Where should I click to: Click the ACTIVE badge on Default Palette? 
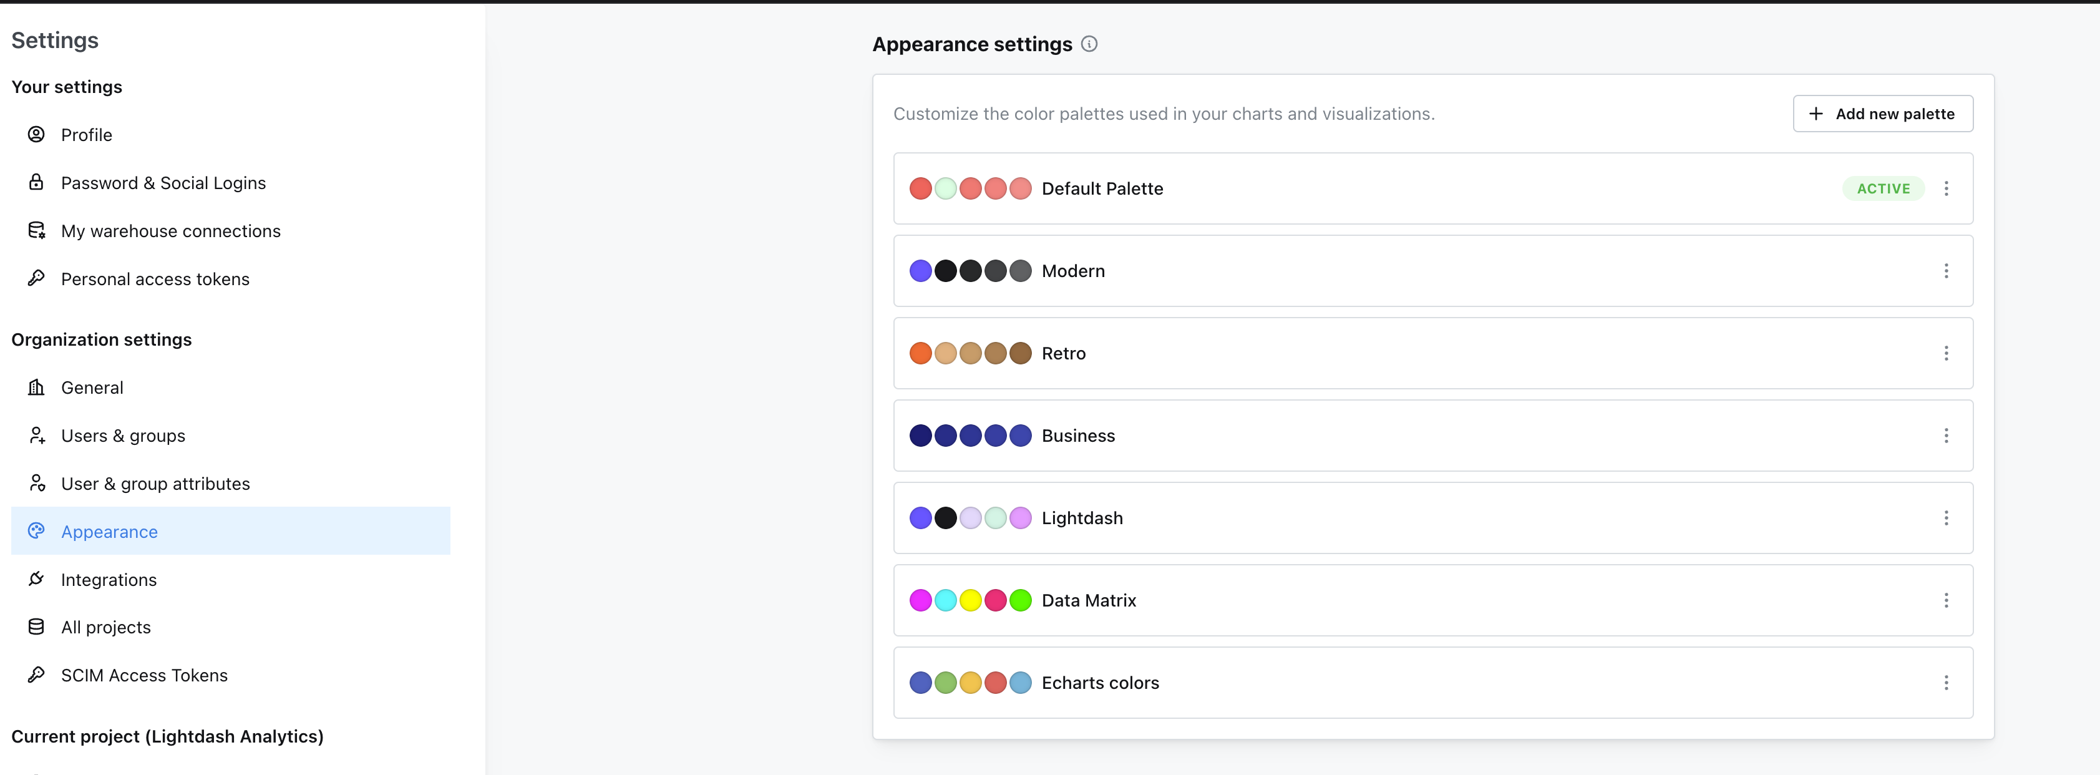point(1883,188)
